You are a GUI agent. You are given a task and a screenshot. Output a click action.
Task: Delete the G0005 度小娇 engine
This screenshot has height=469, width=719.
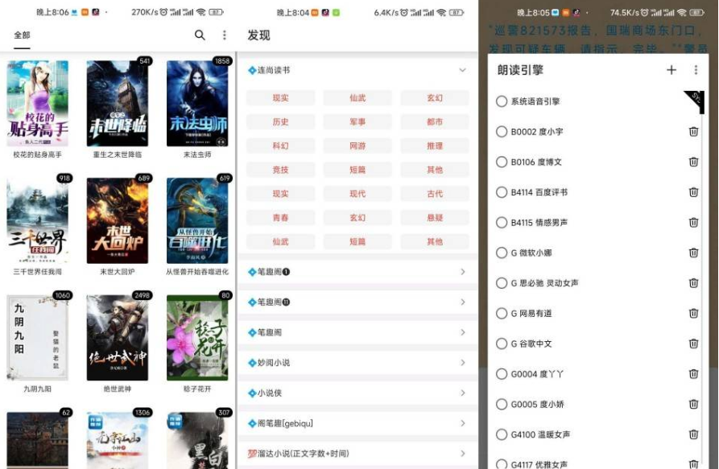tap(693, 404)
